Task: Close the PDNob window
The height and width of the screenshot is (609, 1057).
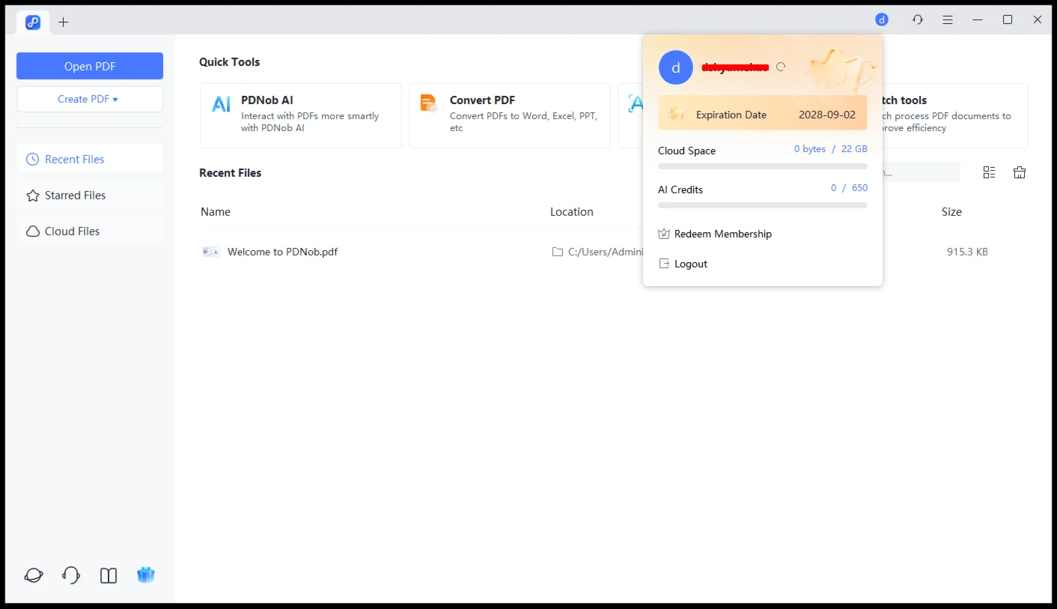Action: click(1038, 20)
